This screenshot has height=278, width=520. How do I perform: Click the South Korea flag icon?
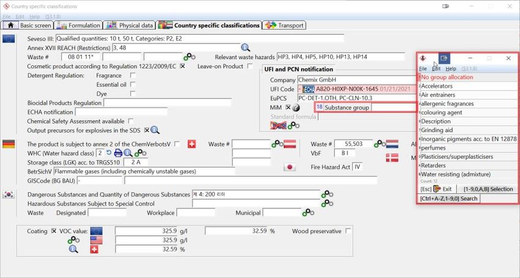coord(9,195)
